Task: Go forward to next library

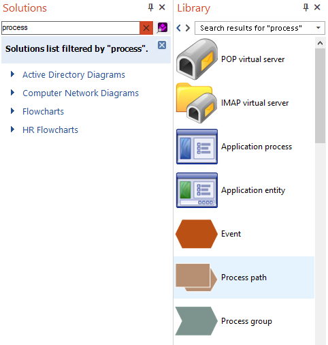Action: 188,28
